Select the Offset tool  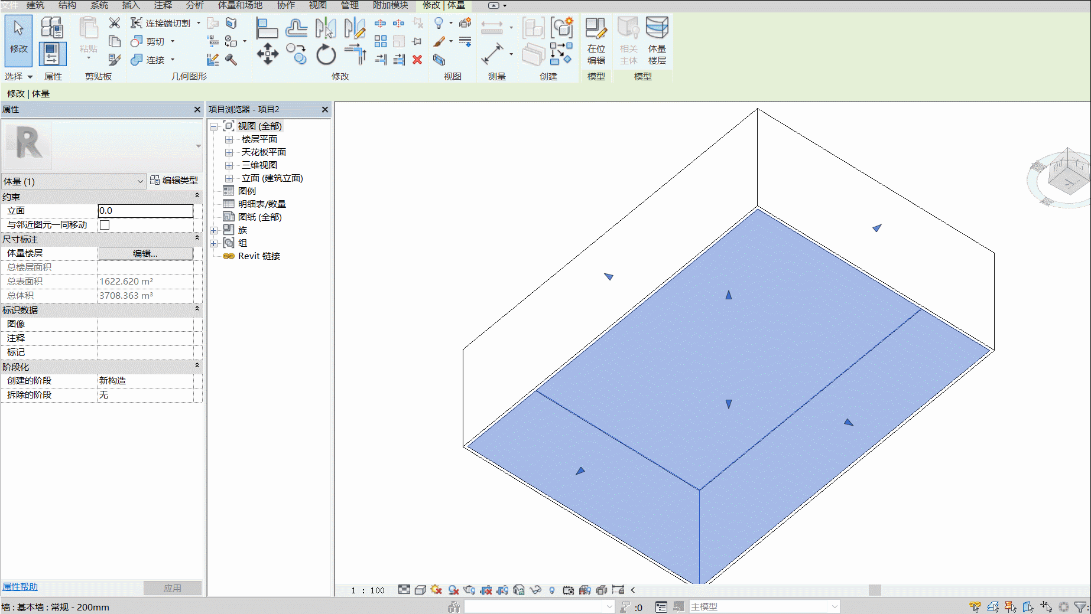(297, 27)
